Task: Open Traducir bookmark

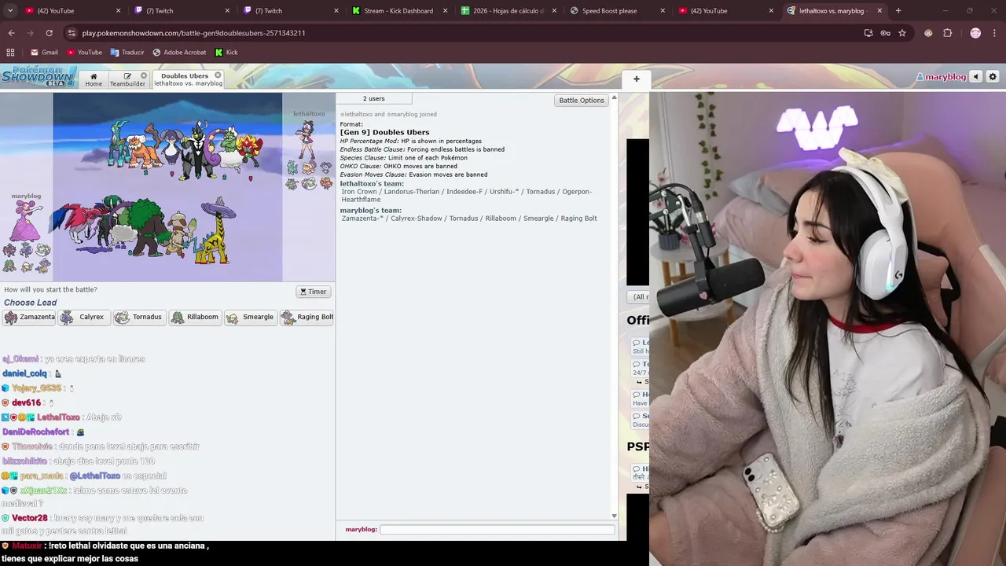Action: tap(127, 53)
